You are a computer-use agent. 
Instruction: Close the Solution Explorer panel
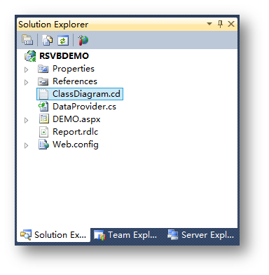pos(231,24)
